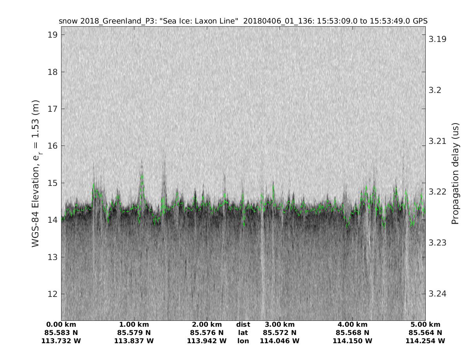Click propagation delay tick 3.24
470x353 pixels.
437,294
